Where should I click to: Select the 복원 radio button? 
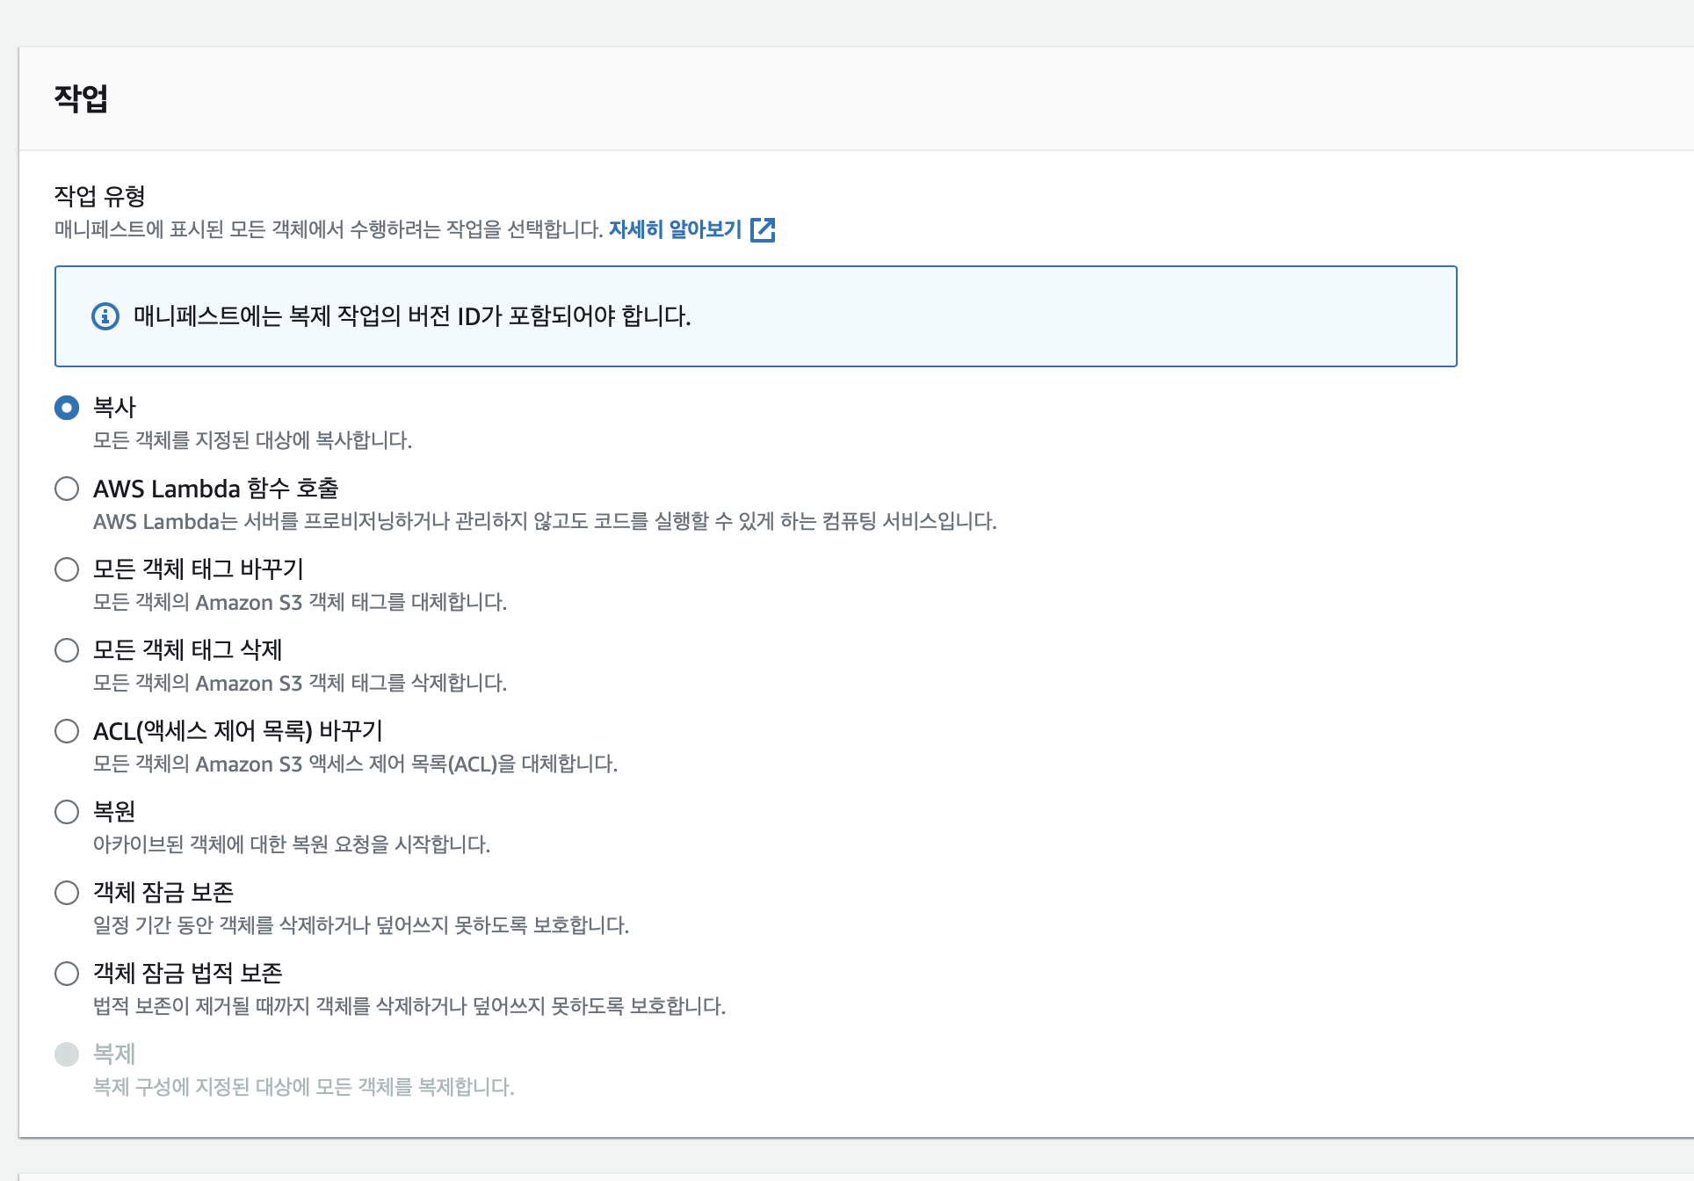[x=67, y=812]
